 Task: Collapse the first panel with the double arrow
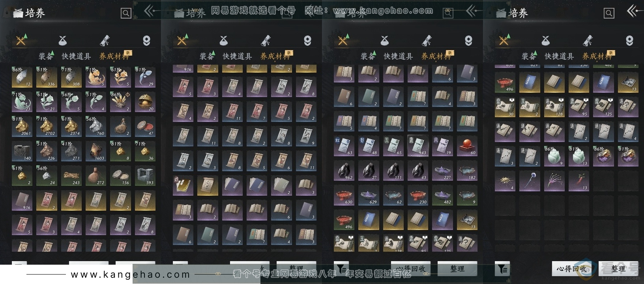[149, 11]
